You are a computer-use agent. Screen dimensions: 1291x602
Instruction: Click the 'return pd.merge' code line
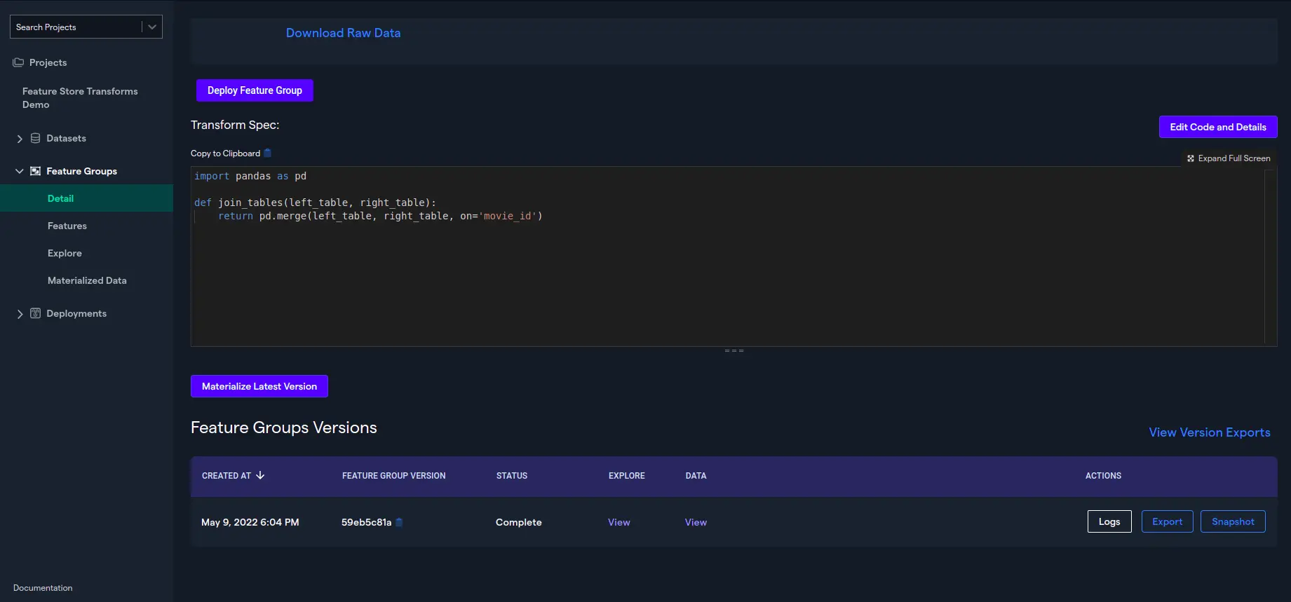(380, 216)
